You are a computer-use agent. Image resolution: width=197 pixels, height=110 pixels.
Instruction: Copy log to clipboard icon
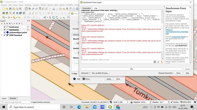tap(158, 62)
